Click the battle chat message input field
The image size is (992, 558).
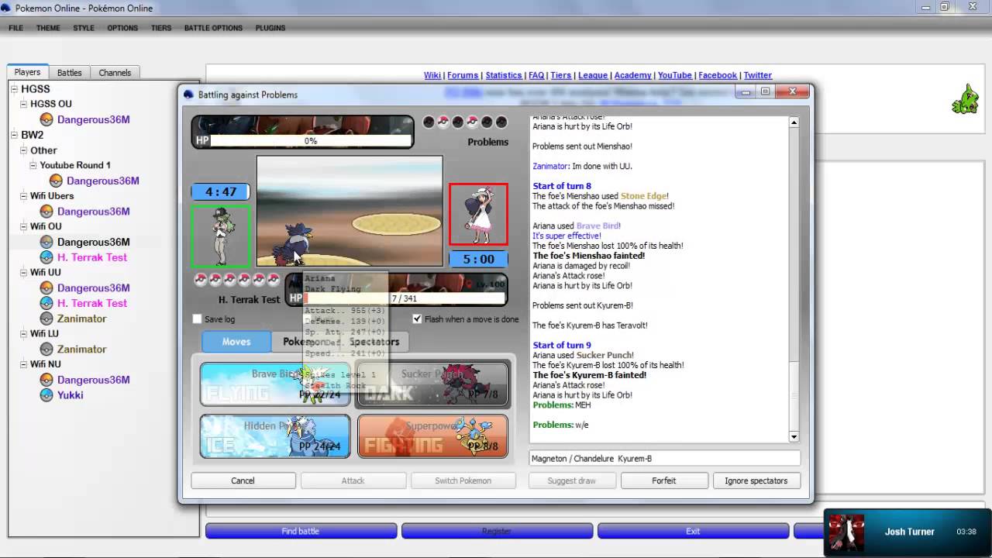coord(664,459)
